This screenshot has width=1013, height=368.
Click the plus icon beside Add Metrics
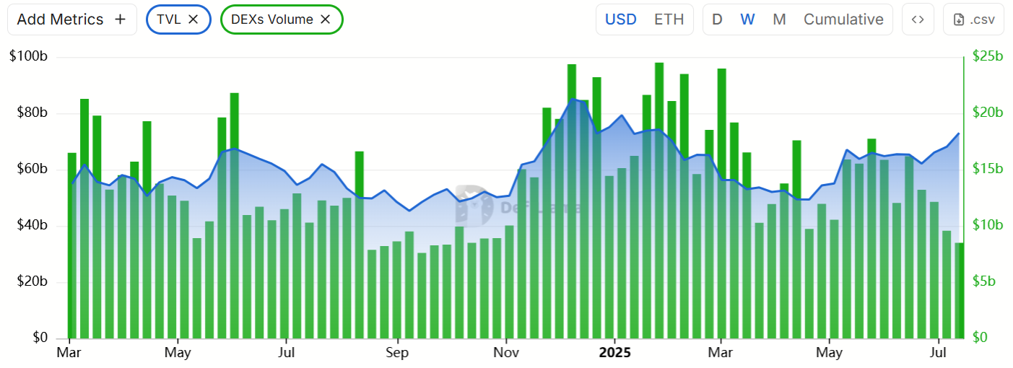pos(120,19)
